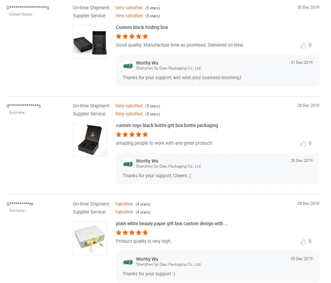Click thumbs-up on the Australia review
The width and height of the screenshot is (331, 283).
coord(303,144)
